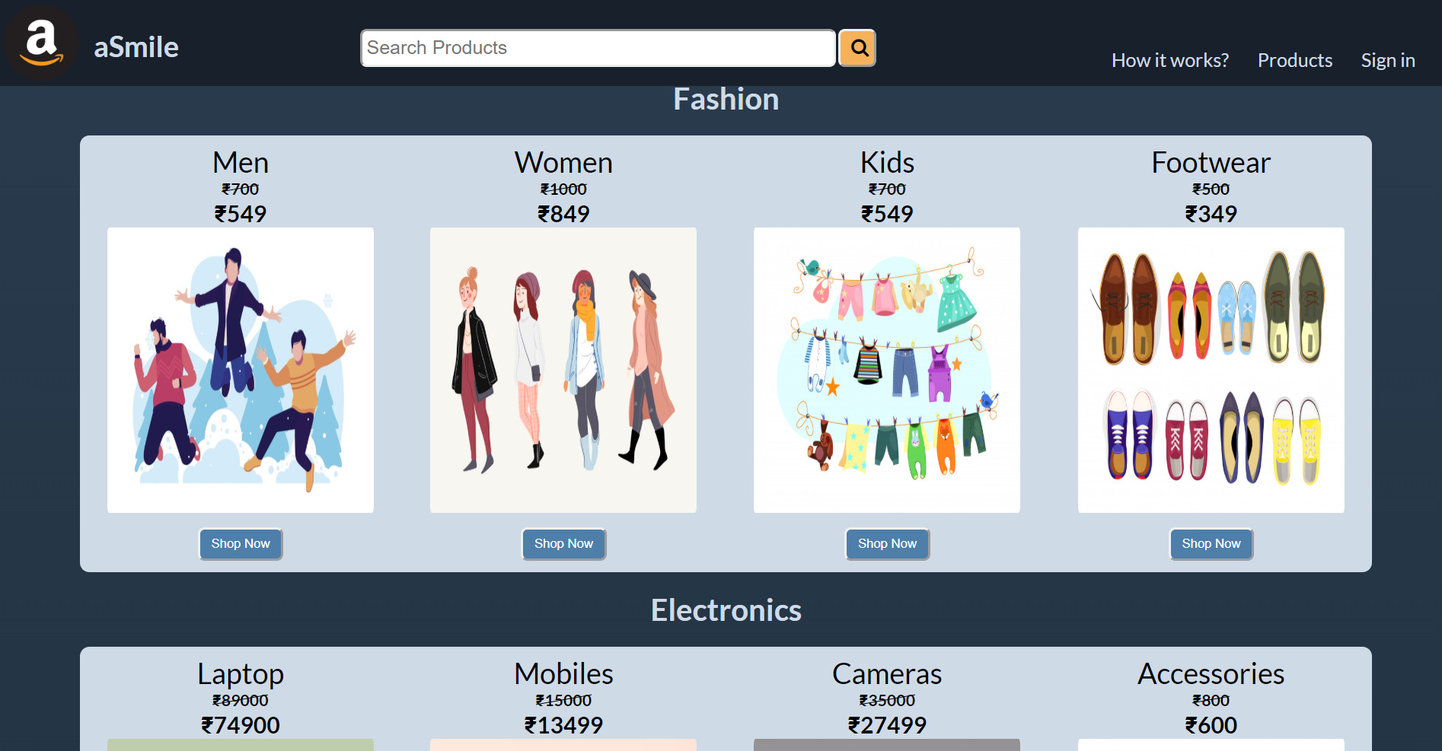Click the aSmile brand name
The image size is (1442, 751).
point(136,47)
